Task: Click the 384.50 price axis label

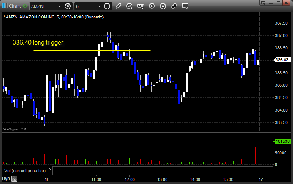Action: click(x=281, y=97)
